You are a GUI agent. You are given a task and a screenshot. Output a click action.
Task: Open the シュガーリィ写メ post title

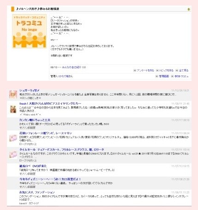pos(30,91)
